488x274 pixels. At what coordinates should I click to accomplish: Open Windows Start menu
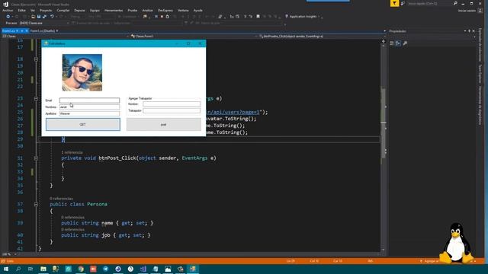click(6, 269)
